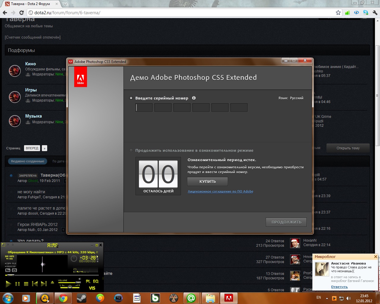
Task: Click the Chrome back arrow
Action: click(5, 13)
